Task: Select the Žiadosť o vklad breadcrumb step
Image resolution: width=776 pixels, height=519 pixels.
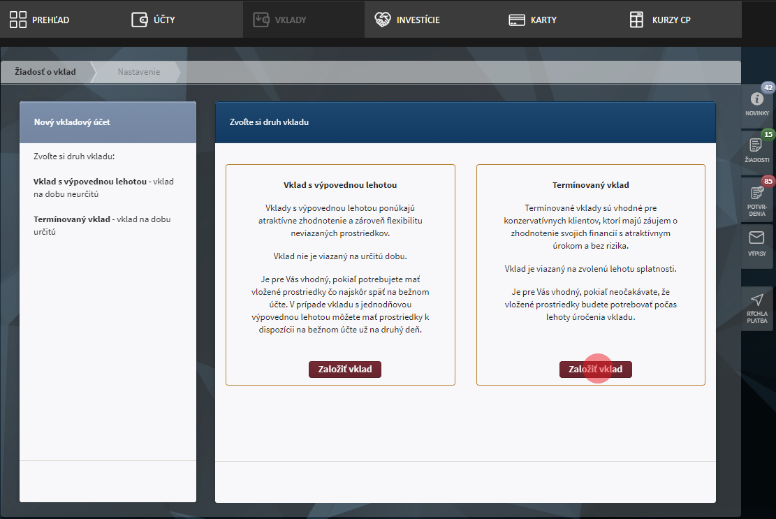Action: pyautogui.click(x=45, y=72)
